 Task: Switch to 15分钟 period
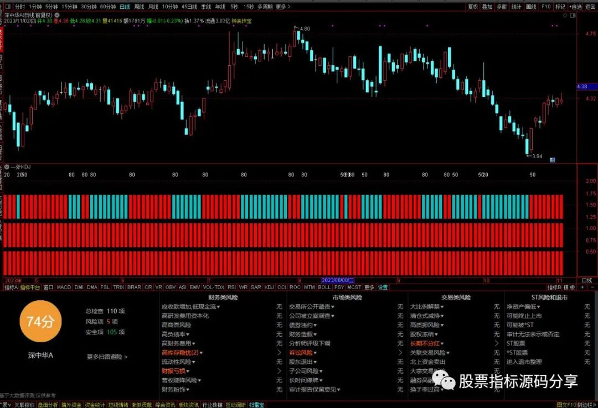(69, 7)
